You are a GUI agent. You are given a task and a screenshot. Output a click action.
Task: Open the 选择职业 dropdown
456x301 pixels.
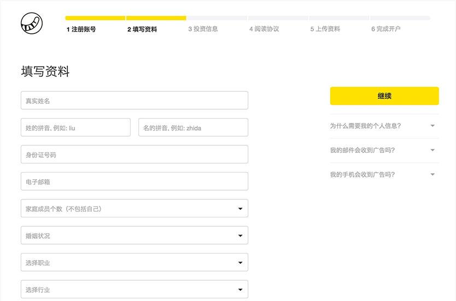[135, 262]
